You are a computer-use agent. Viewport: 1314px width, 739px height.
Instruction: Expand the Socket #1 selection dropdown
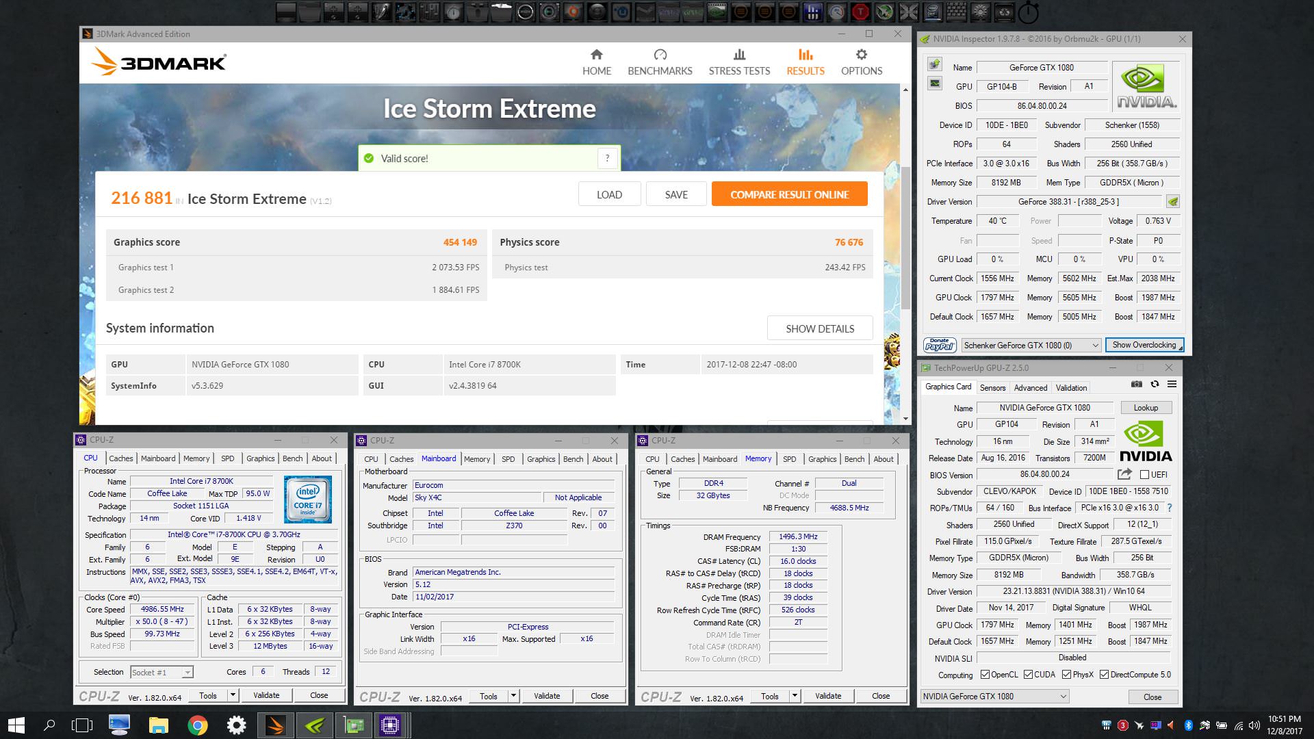point(187,673)
